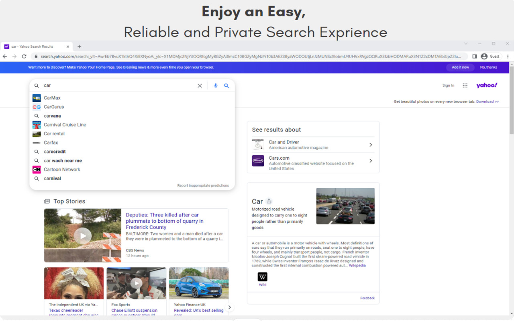Clear the search box with the X icon
The width and height of the screenshot is (514, 321).
coord(200,85)
